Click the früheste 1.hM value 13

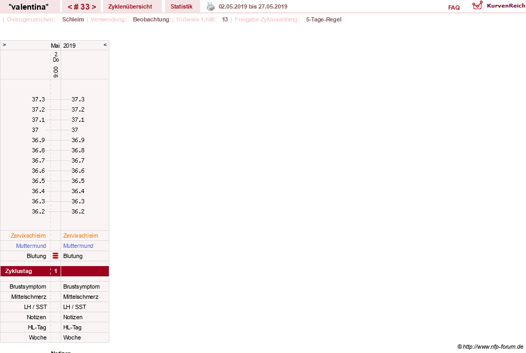click(225, 19)
